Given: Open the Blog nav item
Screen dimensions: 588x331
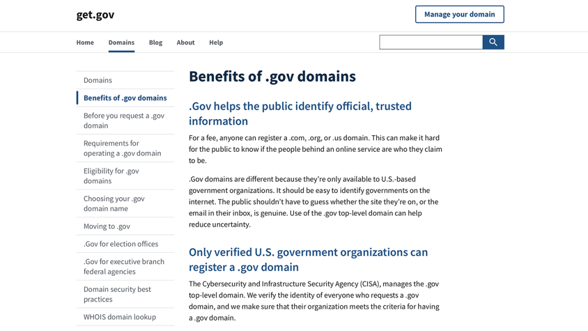Looking at the screenshot, I should coord(156,43).
